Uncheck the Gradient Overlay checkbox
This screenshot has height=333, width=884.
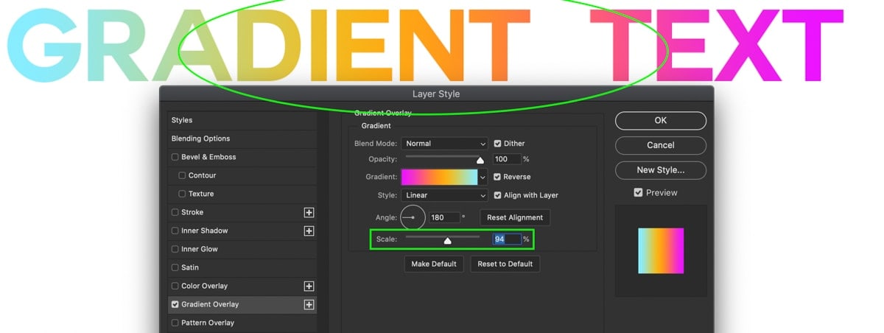point(175,304)
